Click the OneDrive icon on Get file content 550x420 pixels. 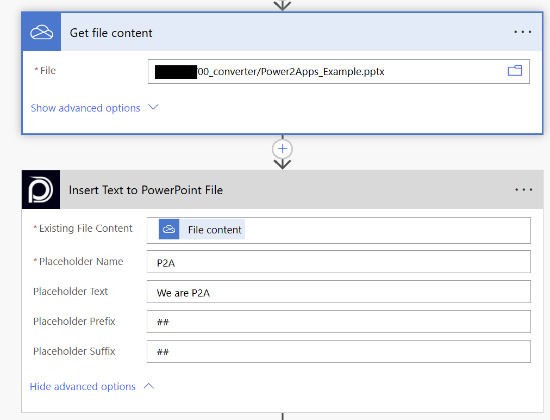[41, 33]
